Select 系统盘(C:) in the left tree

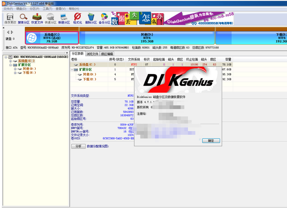tap(26, 61)
